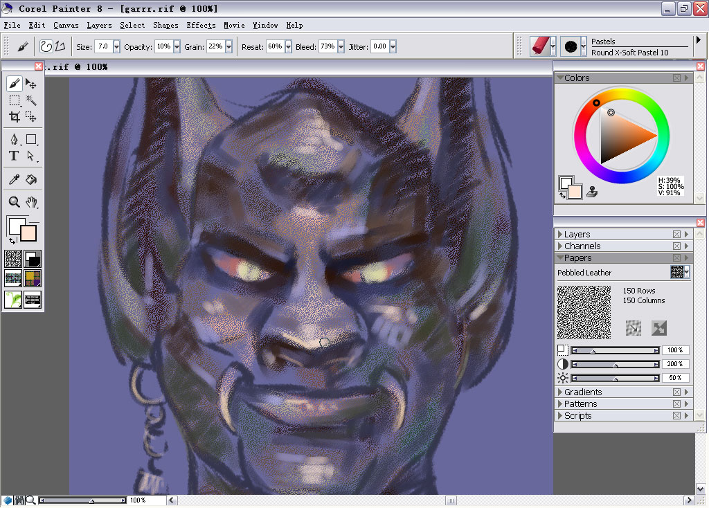Toggle the Scripts panel close box
709x508 pixels.
676,415
